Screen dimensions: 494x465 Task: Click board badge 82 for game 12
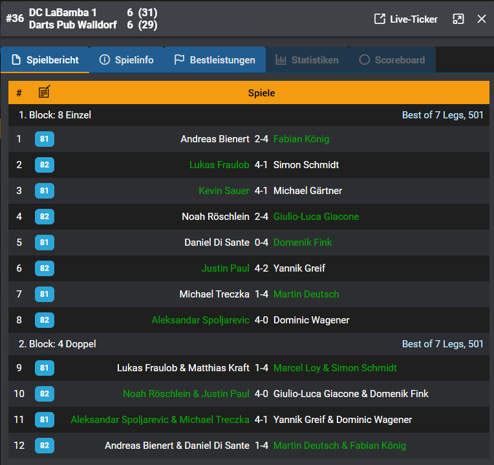[x=45, y=446]
